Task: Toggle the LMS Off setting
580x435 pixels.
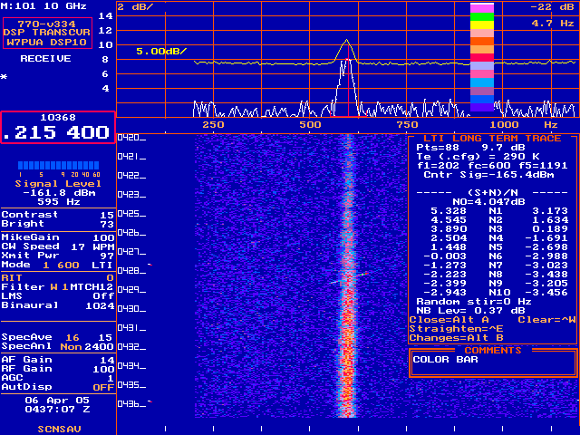Action: pyautogui.click(x=58, y=295)
